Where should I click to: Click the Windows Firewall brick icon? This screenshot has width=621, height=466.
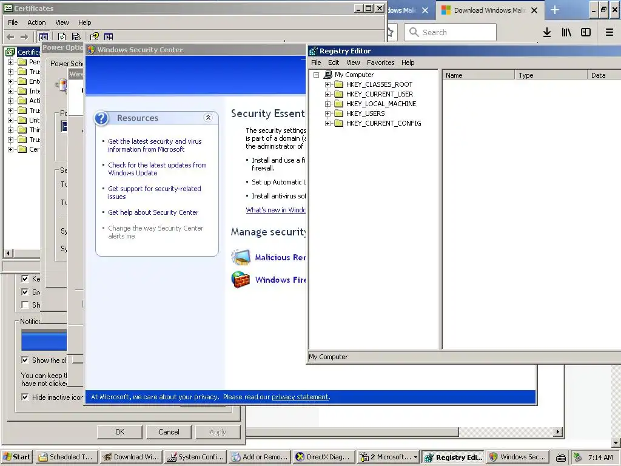point(240,279)
